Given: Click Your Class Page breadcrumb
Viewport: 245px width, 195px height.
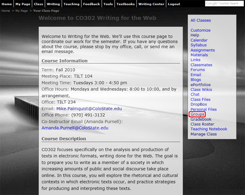Looking at the screenshot, I should 46,11.
